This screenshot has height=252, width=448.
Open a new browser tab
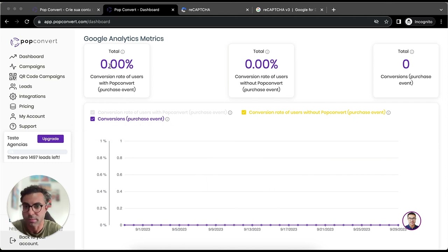[x=334, y=10]
